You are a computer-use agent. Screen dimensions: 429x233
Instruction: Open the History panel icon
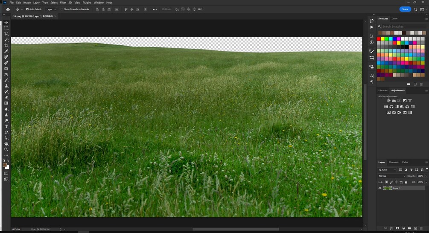(371, 21)
